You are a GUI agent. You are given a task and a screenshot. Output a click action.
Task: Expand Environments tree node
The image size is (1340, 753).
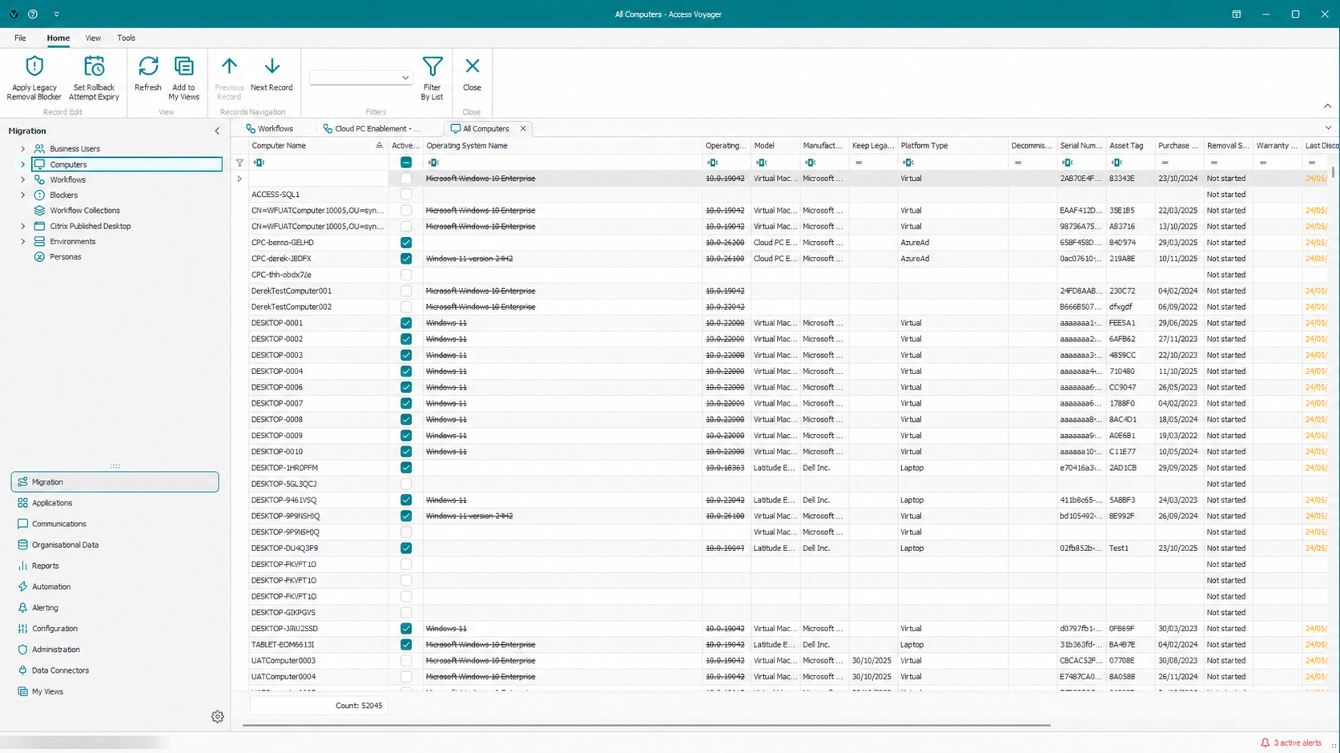(x=22, y=241)
